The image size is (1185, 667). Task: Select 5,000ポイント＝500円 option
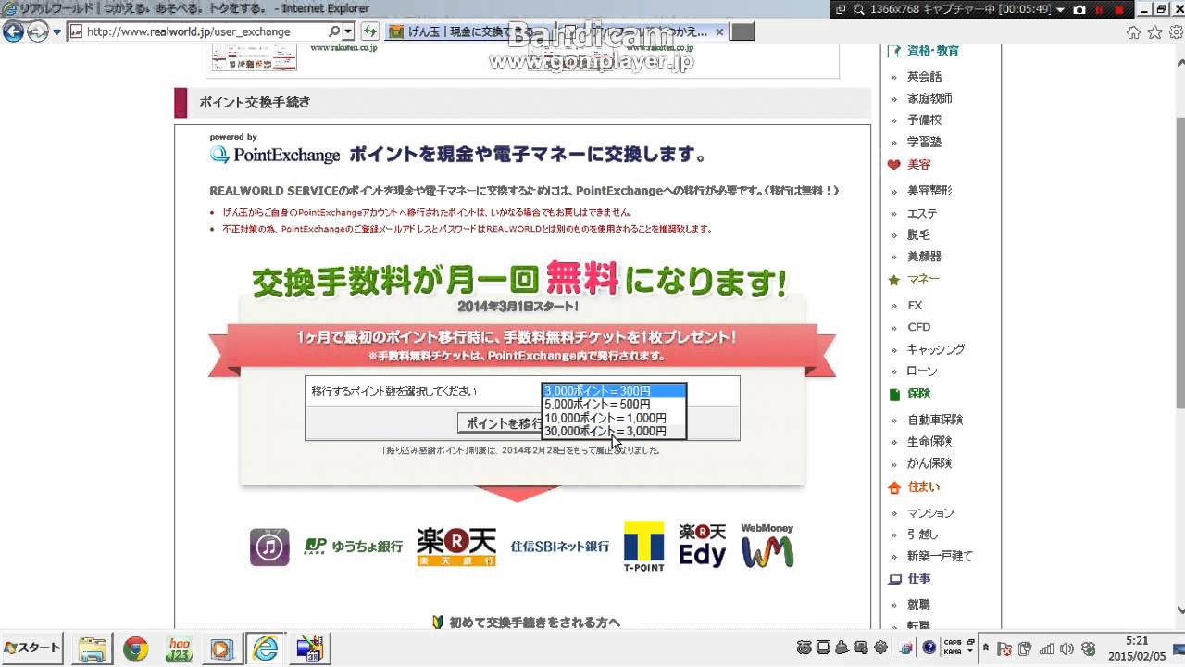614,404
